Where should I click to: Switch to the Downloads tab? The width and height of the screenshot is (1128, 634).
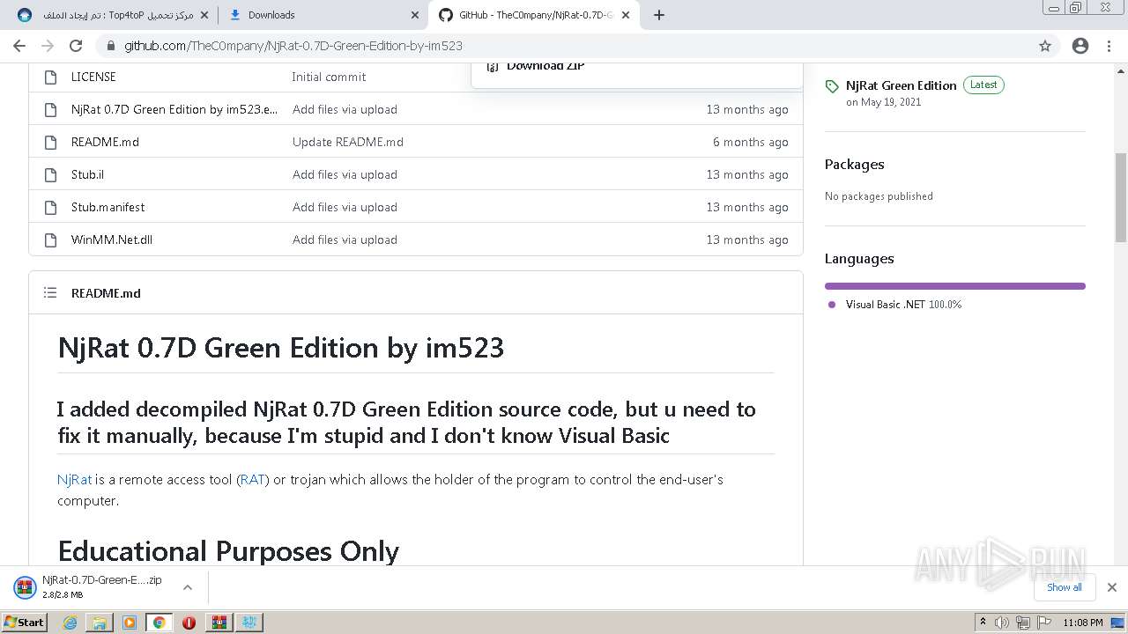[323, 15]
